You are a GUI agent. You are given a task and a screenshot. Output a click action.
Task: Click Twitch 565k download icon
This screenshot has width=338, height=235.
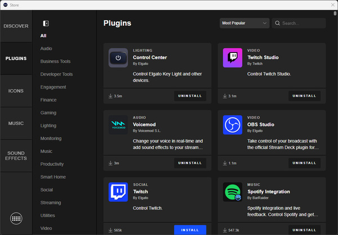[110, 230]
